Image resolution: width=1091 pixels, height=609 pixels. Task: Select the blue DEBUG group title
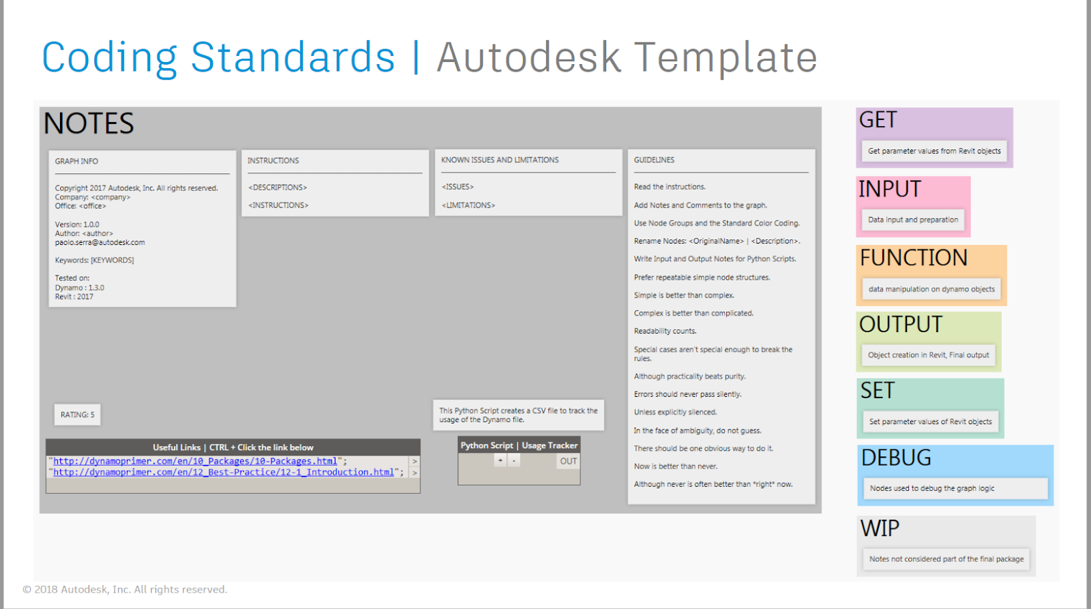coord(896,458)
